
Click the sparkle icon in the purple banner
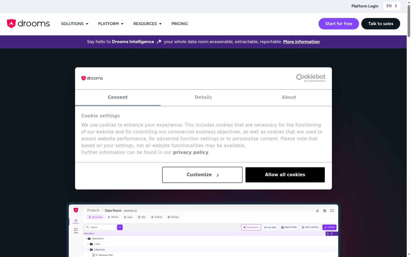tap(159, 41)
